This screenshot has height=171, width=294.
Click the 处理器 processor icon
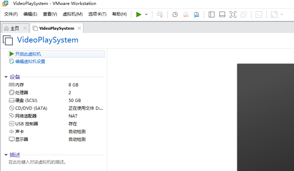click(12, 92)
